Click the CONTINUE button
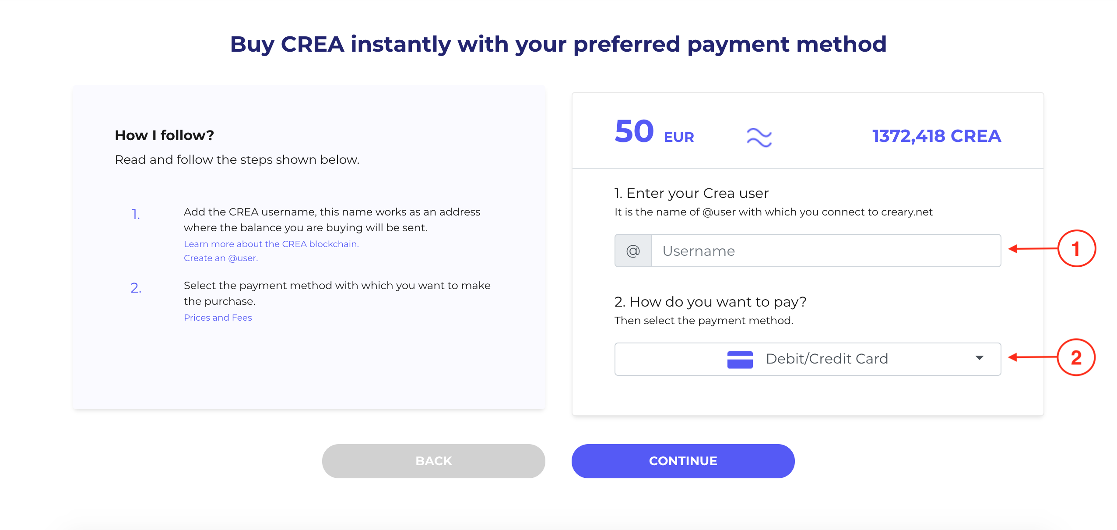 coord(683,461)
